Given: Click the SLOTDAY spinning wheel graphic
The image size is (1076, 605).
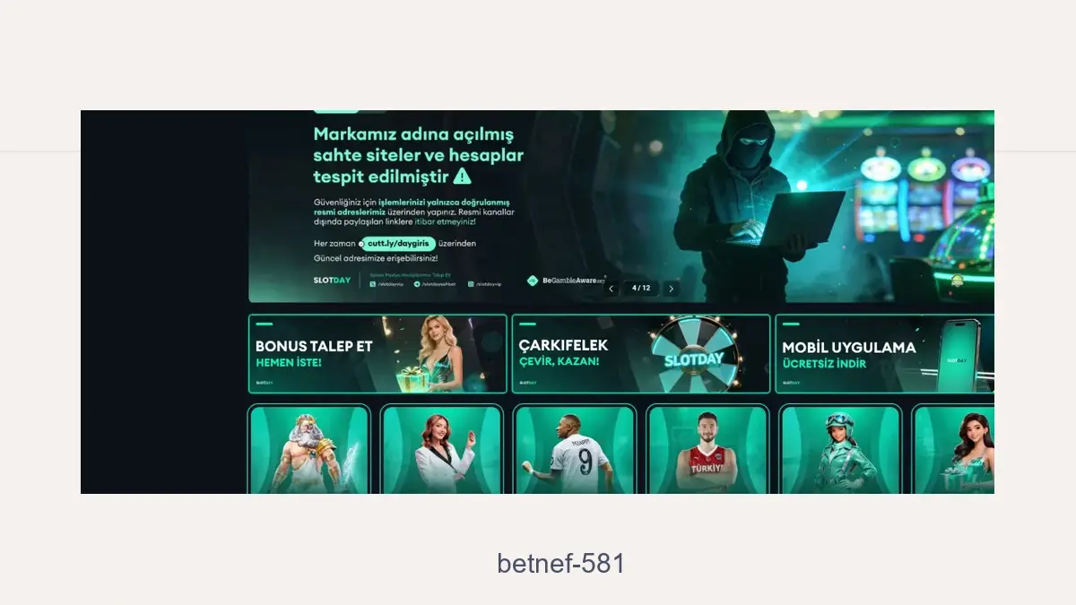Looking at the screenshot, I should (694, 356).
